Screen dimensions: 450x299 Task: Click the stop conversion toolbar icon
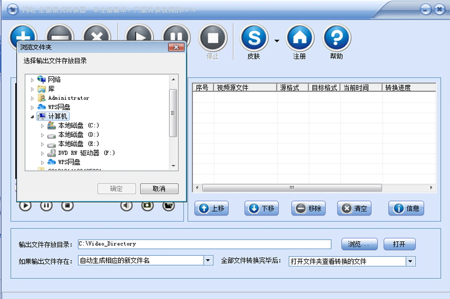click(213, 38)
